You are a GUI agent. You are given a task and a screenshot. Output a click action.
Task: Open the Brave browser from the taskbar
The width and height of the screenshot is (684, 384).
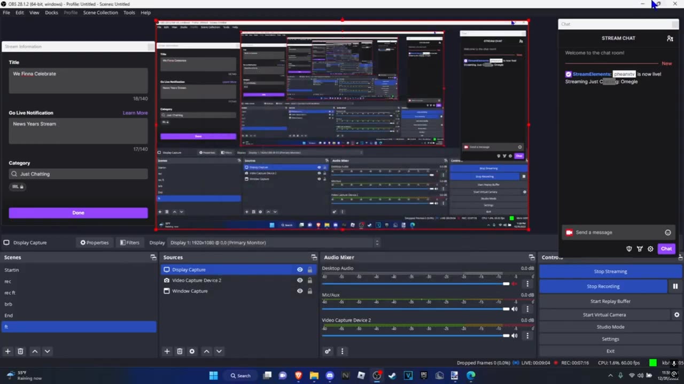coord(298,375)
